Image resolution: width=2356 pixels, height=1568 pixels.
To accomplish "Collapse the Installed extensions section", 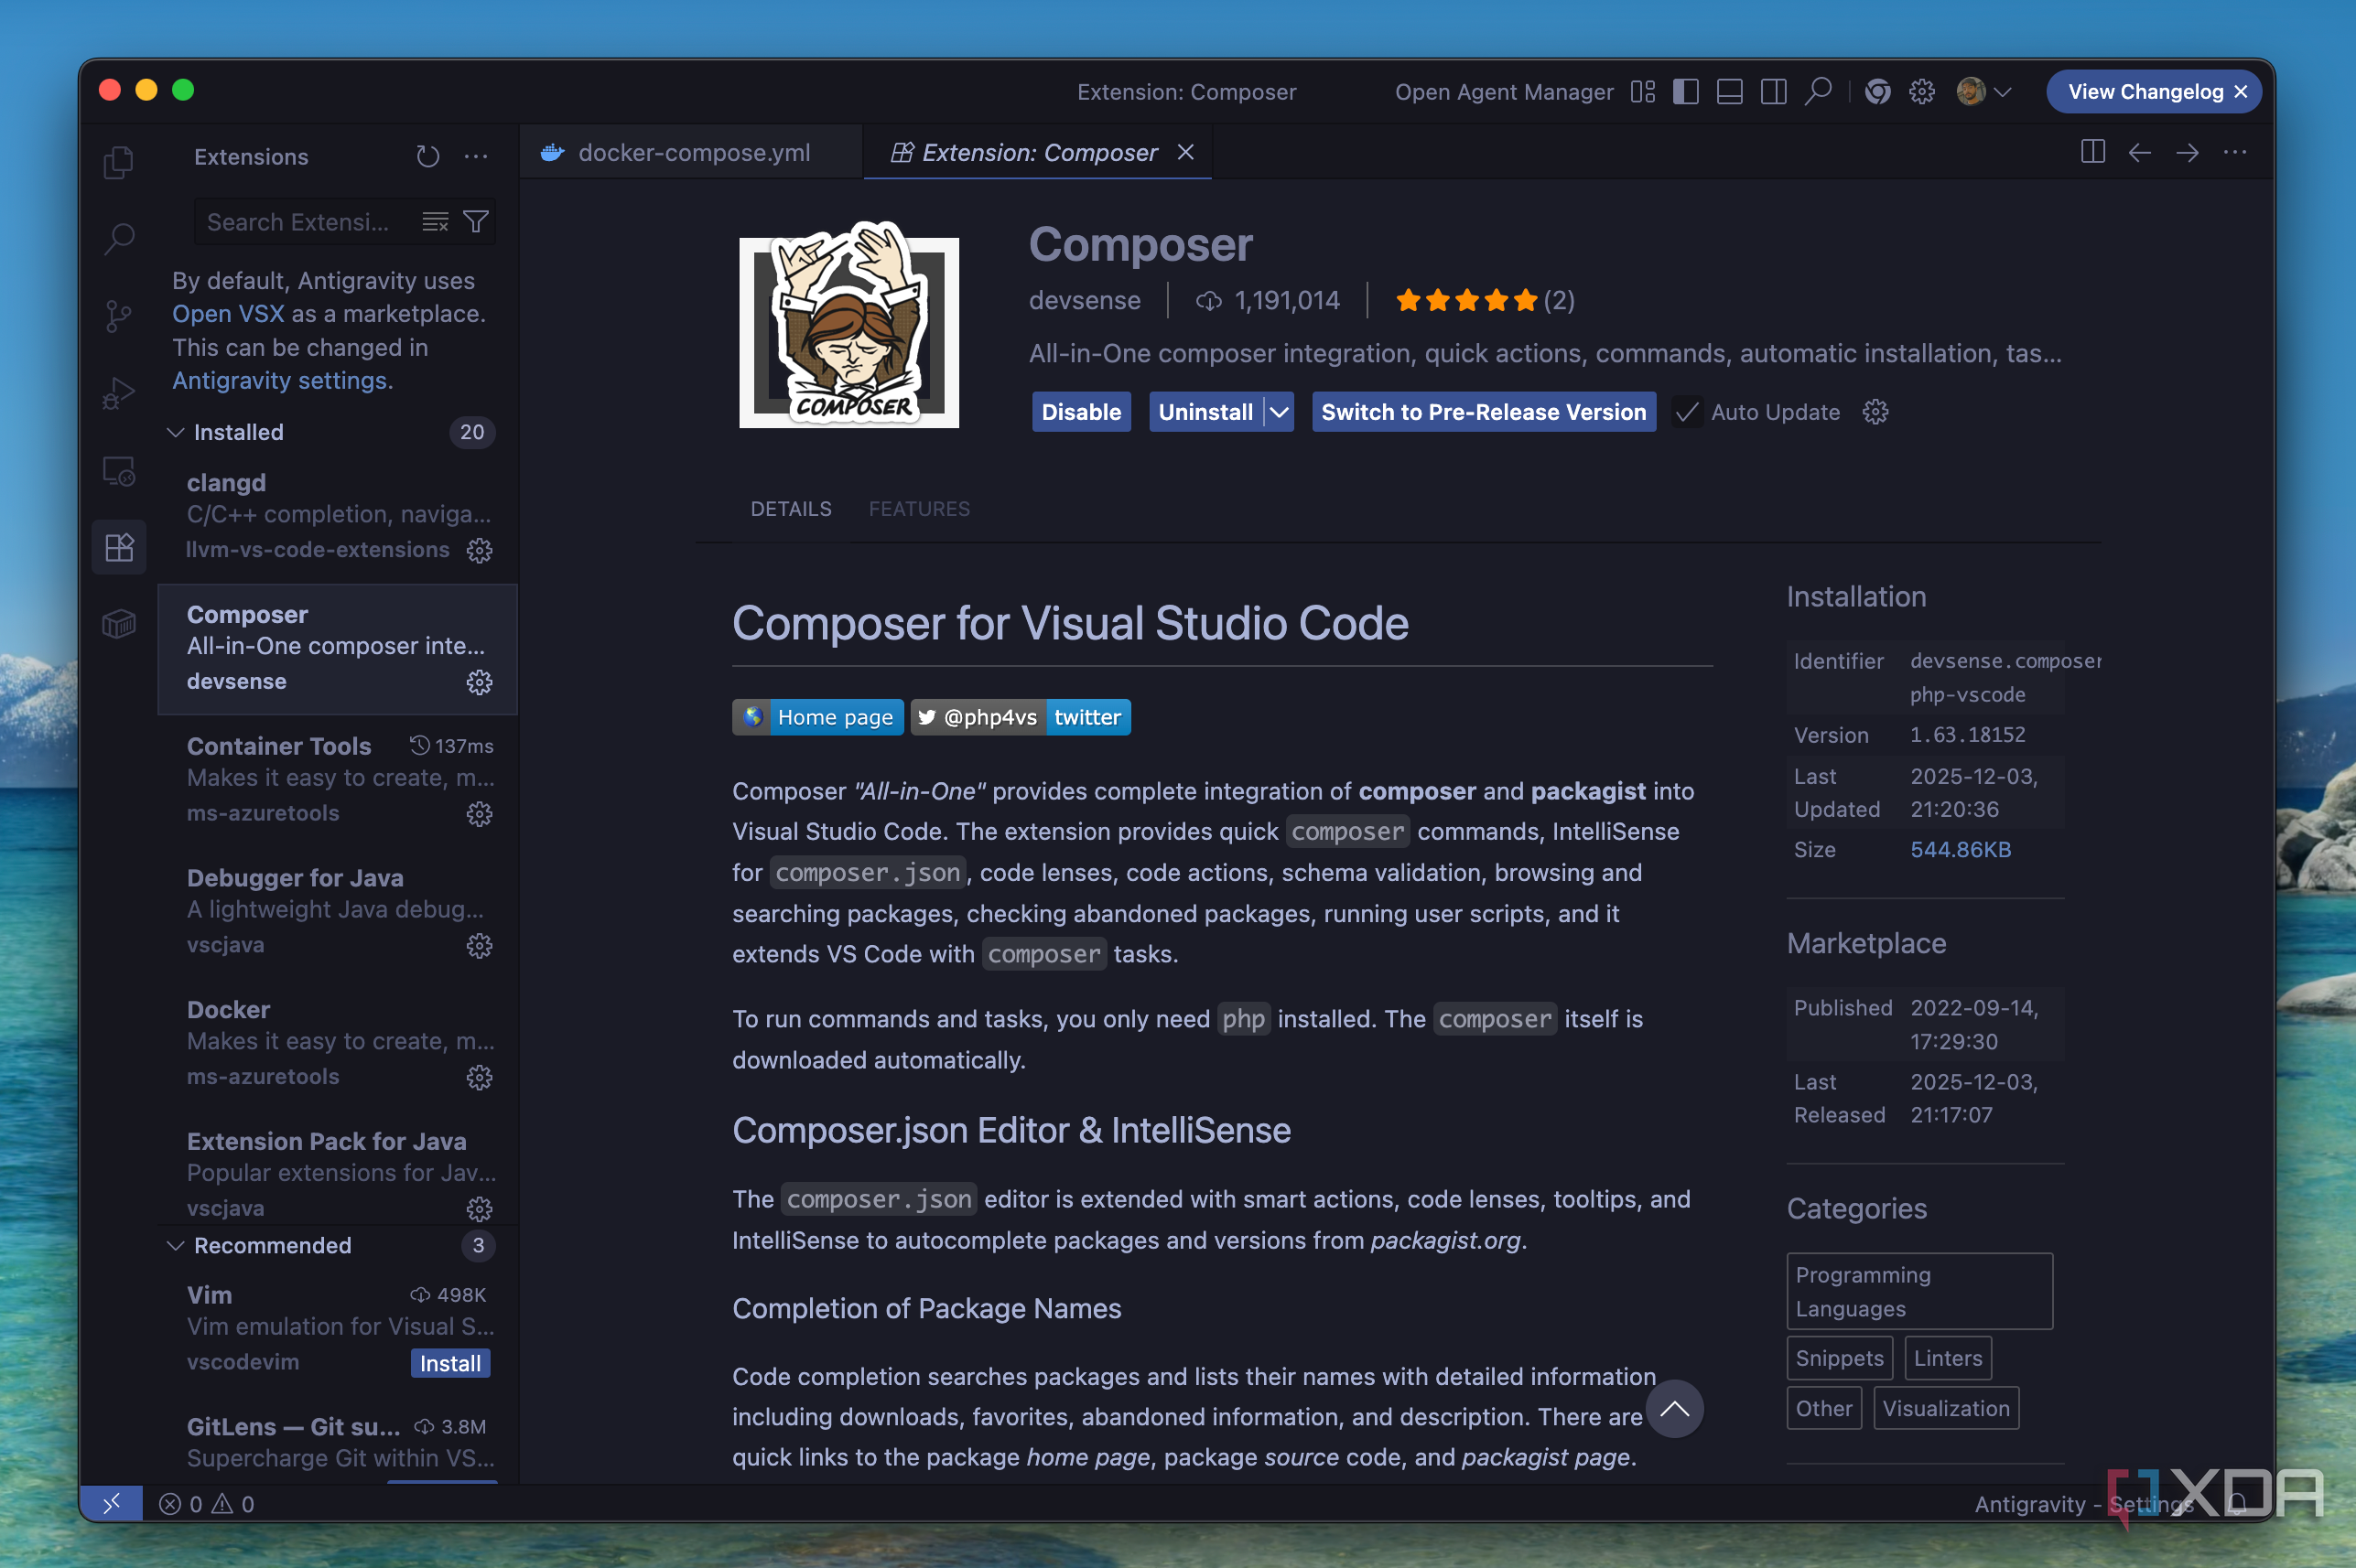I will click(x=175, y=432).
